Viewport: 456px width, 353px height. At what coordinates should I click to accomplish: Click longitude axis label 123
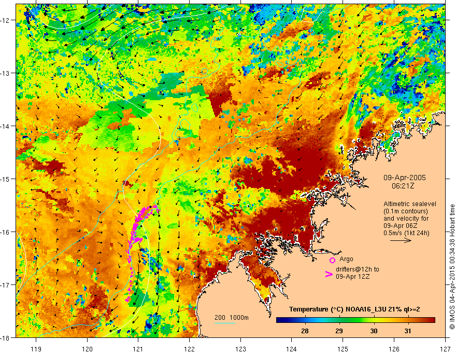pos(240,349)
